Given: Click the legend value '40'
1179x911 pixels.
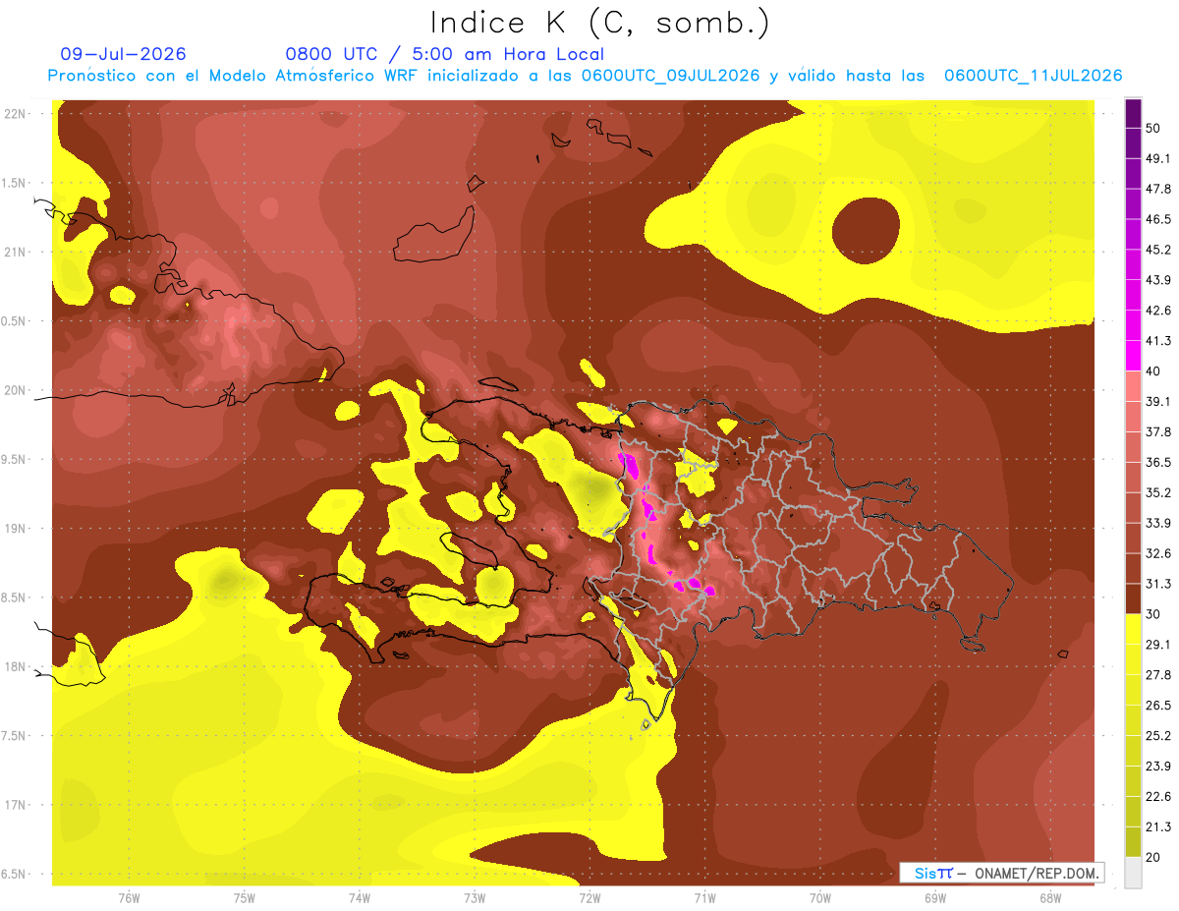Looking at the screenshot, I should (x=1153, y=370).
